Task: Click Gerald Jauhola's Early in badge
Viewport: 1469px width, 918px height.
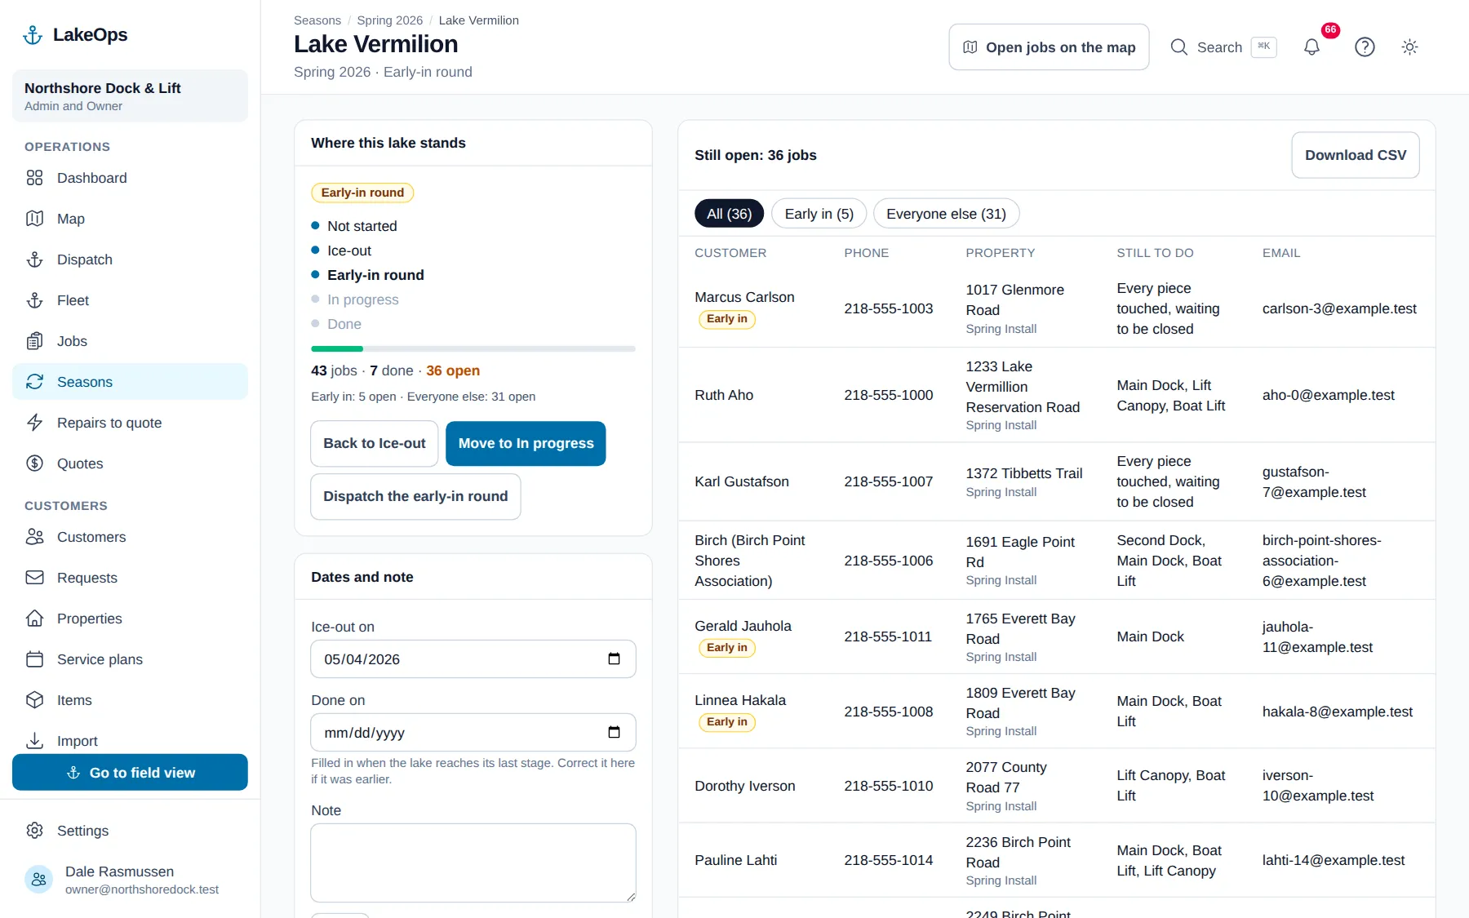Action: pyautogui.click(x=726, y=647)
